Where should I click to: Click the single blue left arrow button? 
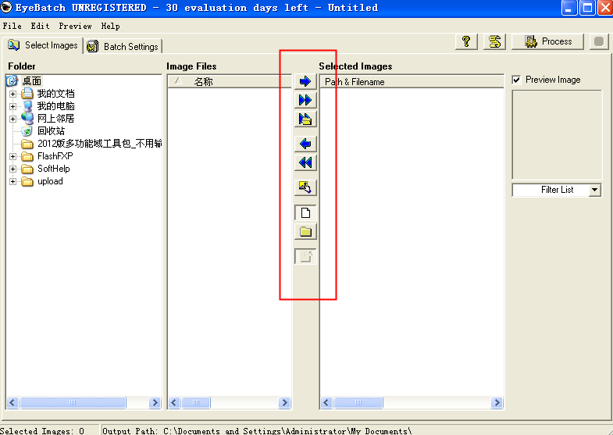click(305, 144)
